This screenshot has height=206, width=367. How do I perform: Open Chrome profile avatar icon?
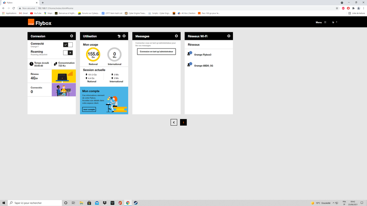click(359, 8)
